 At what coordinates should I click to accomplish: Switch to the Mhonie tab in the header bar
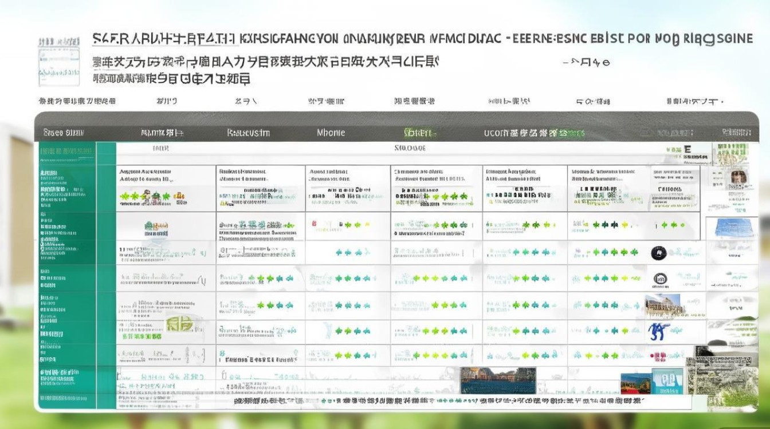click(x=331, y=132)
